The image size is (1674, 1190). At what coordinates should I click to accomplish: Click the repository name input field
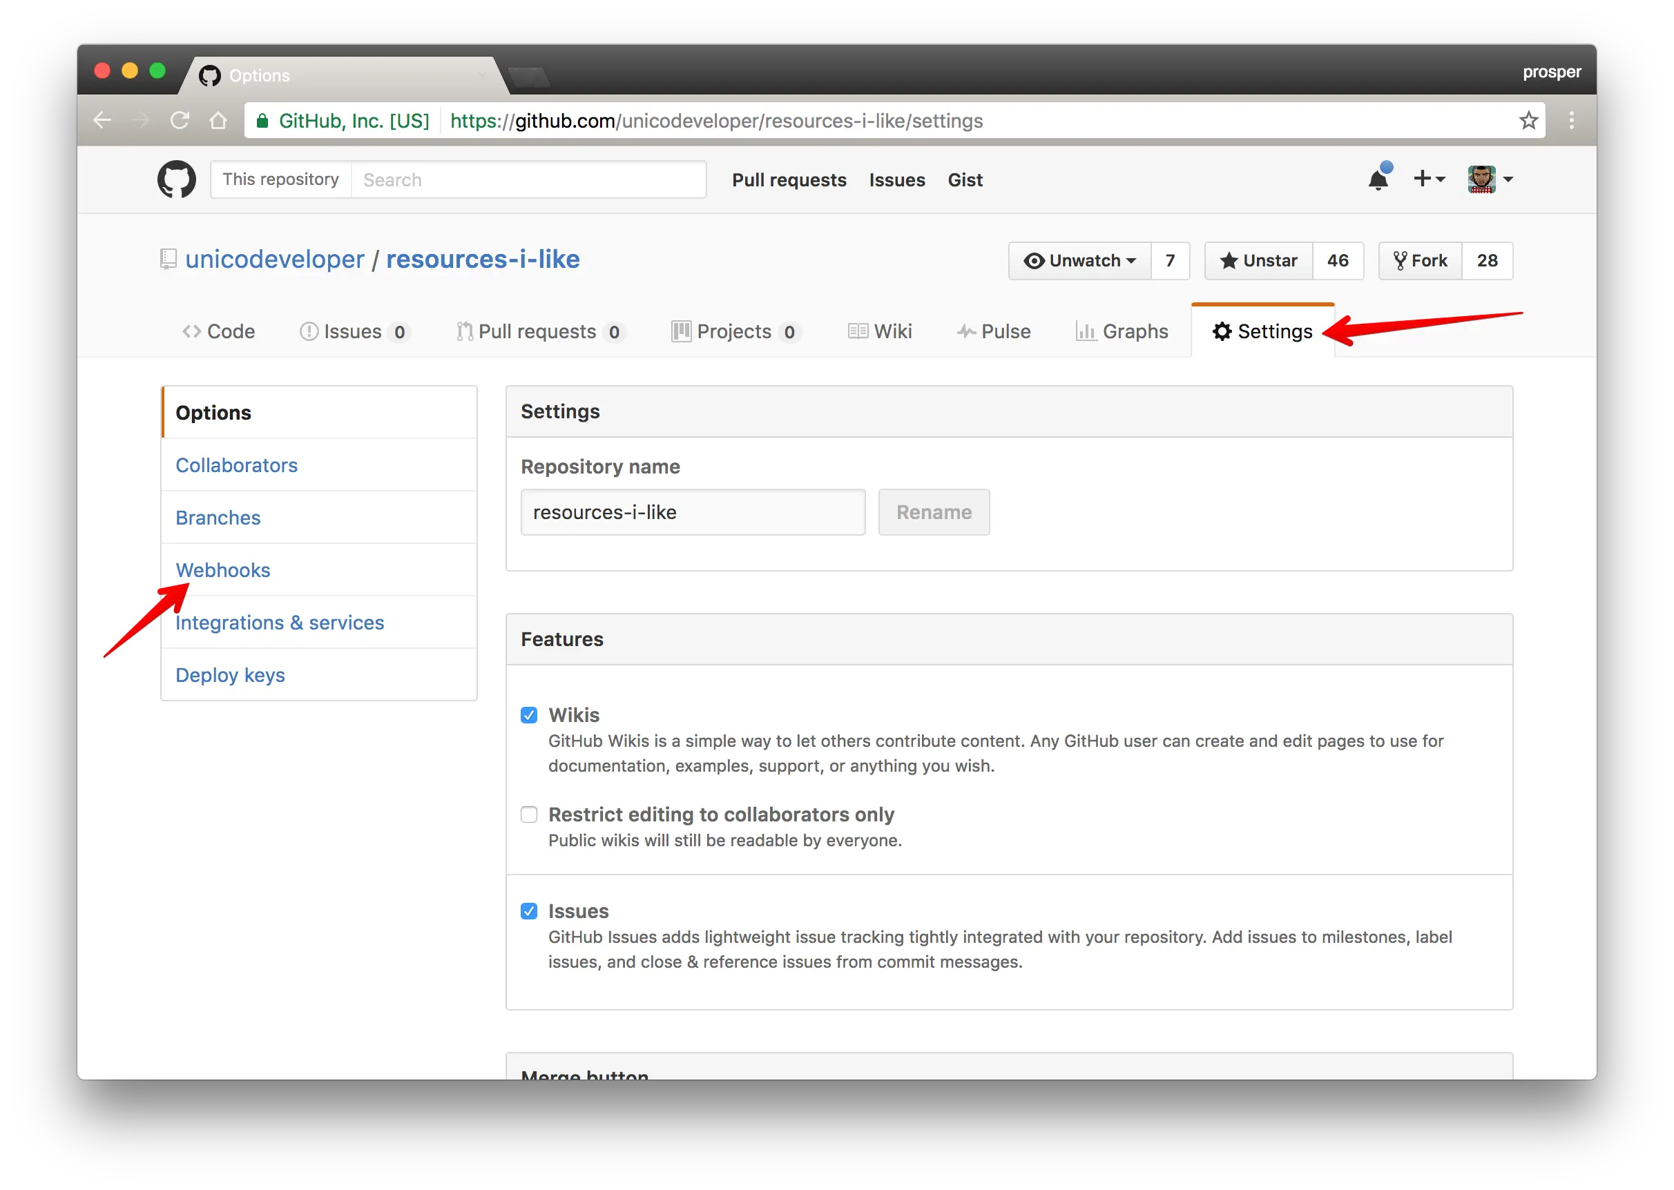pos(693,512)
